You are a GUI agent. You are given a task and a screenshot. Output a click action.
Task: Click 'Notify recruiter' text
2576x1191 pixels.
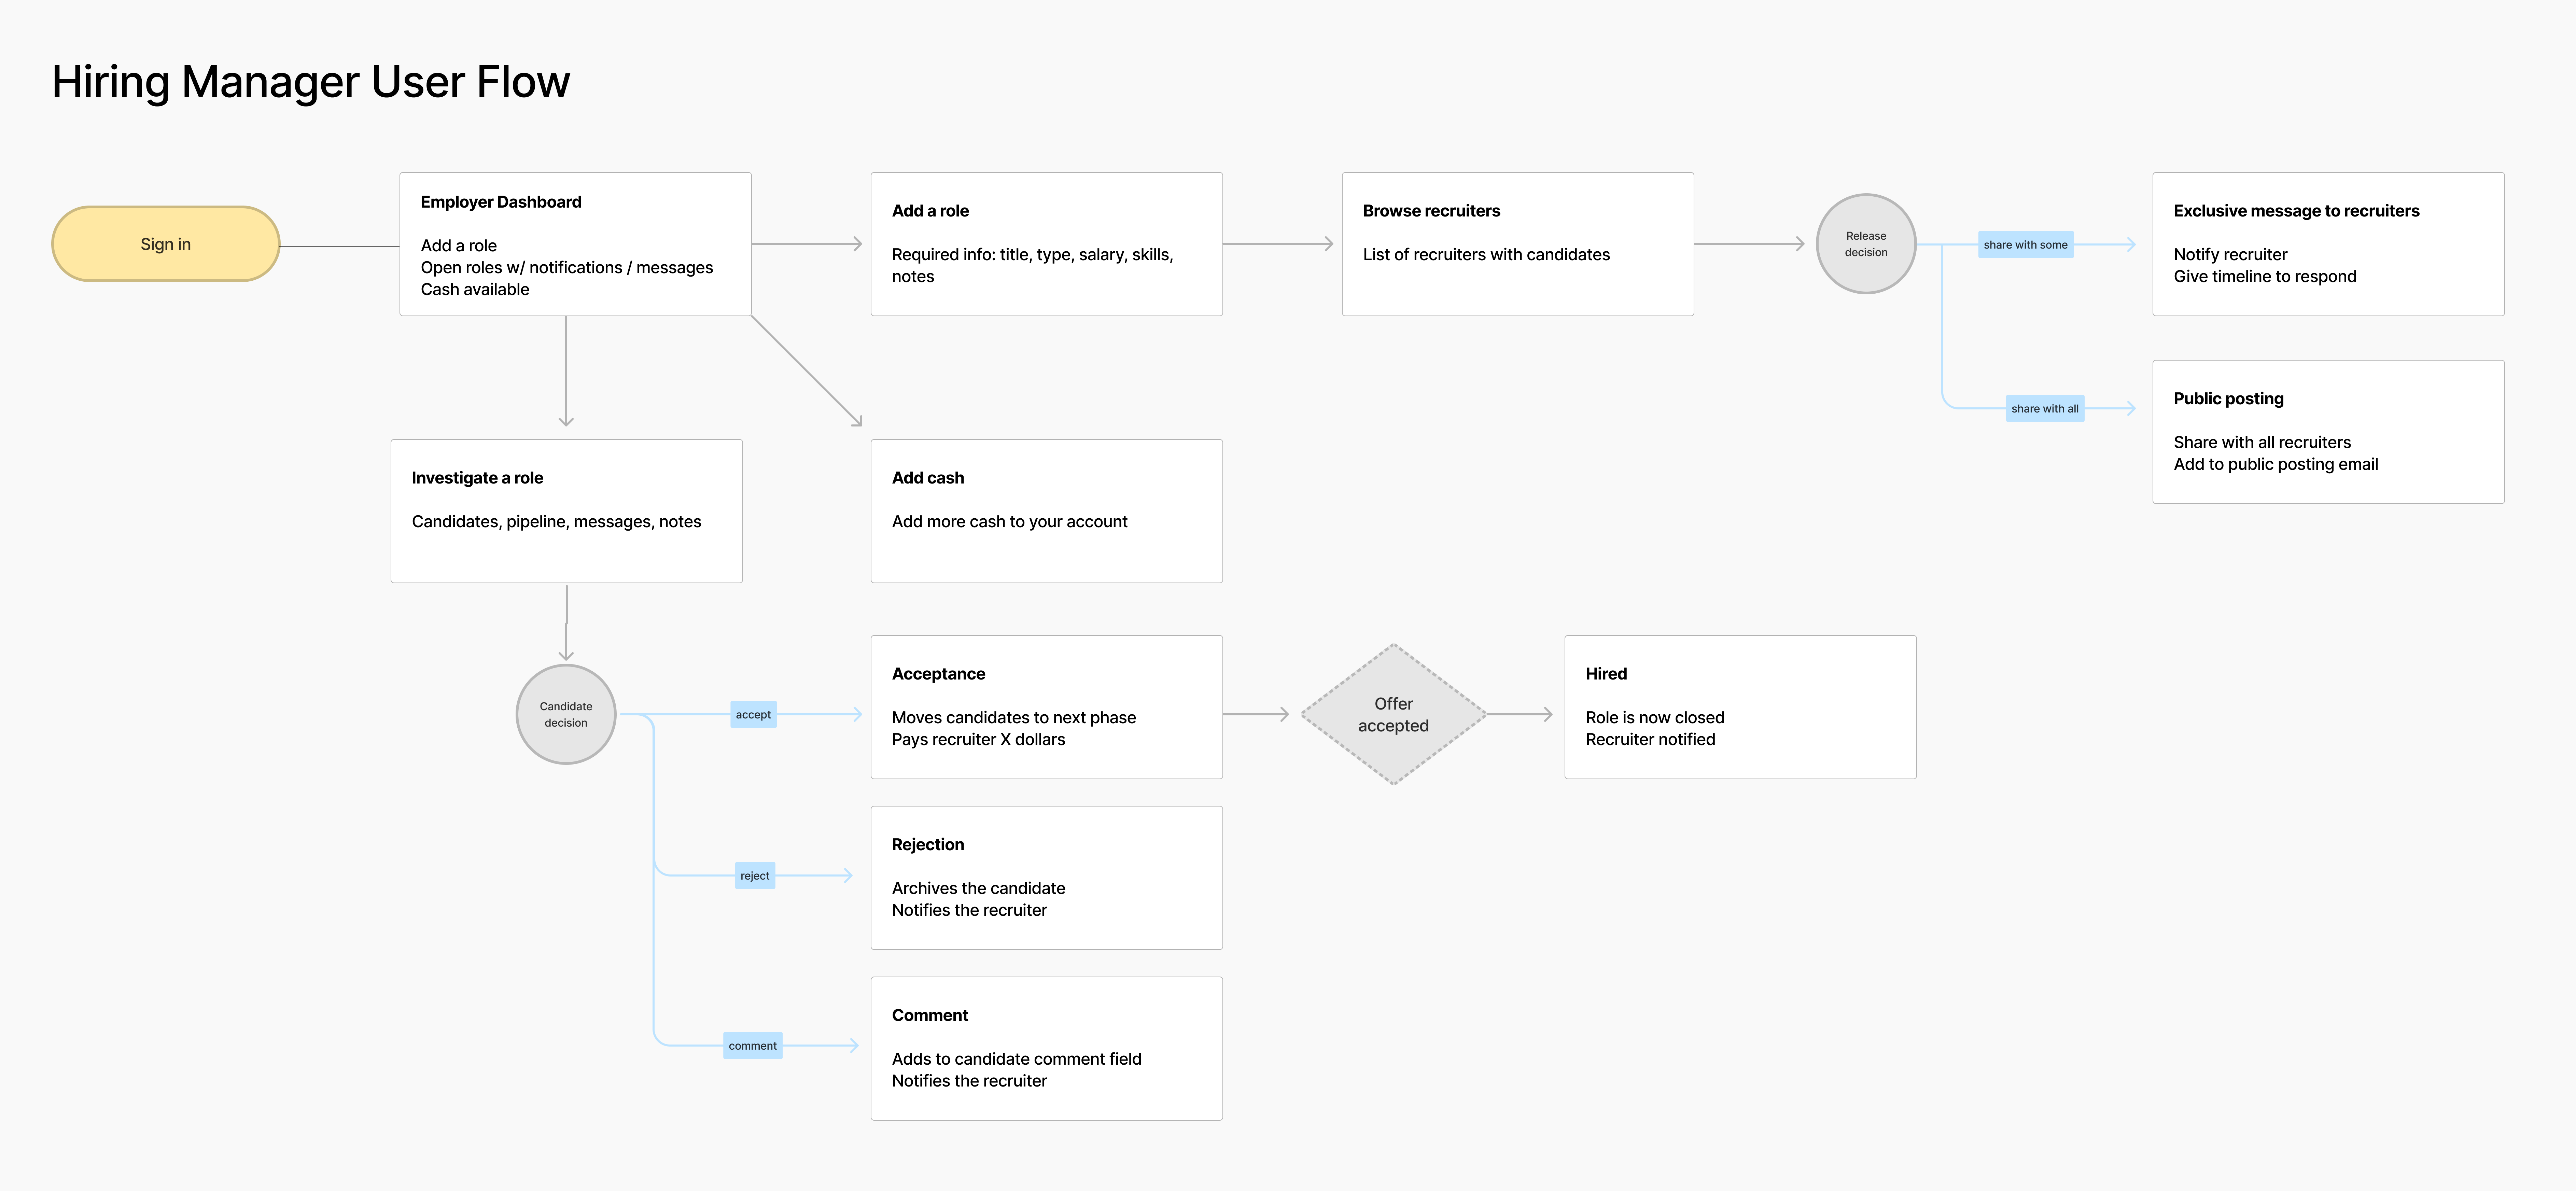2230,255
